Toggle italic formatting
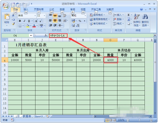Image resolution: width=158 pixels, height=123 pixels. 24,21
